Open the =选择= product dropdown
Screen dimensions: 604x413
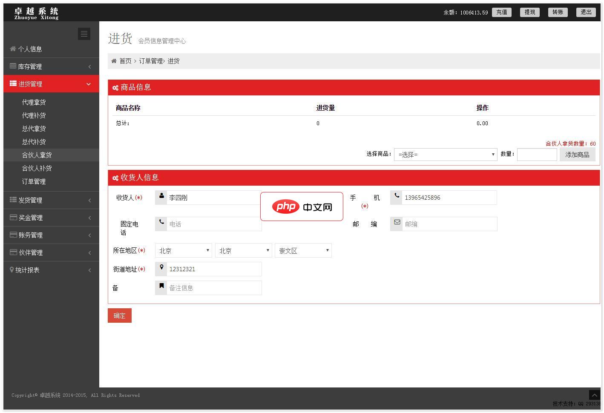point(445,154)
